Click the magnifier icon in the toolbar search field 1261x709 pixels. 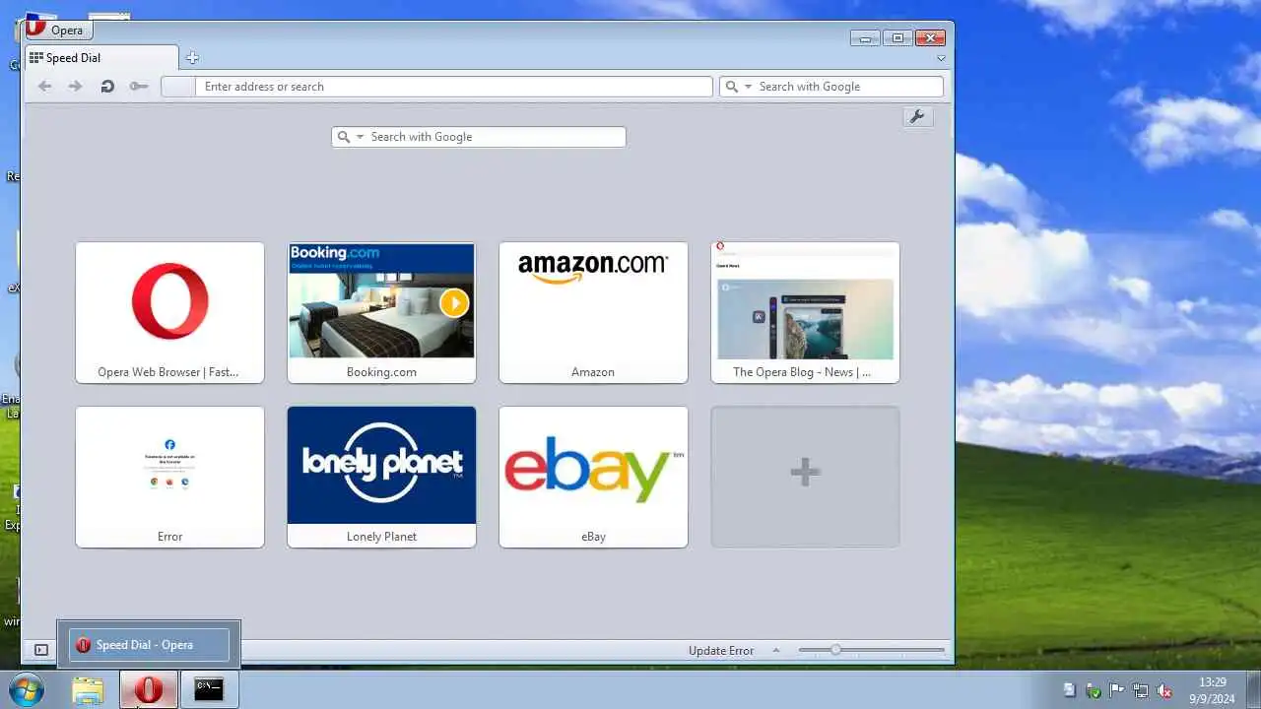click(732, 87)
